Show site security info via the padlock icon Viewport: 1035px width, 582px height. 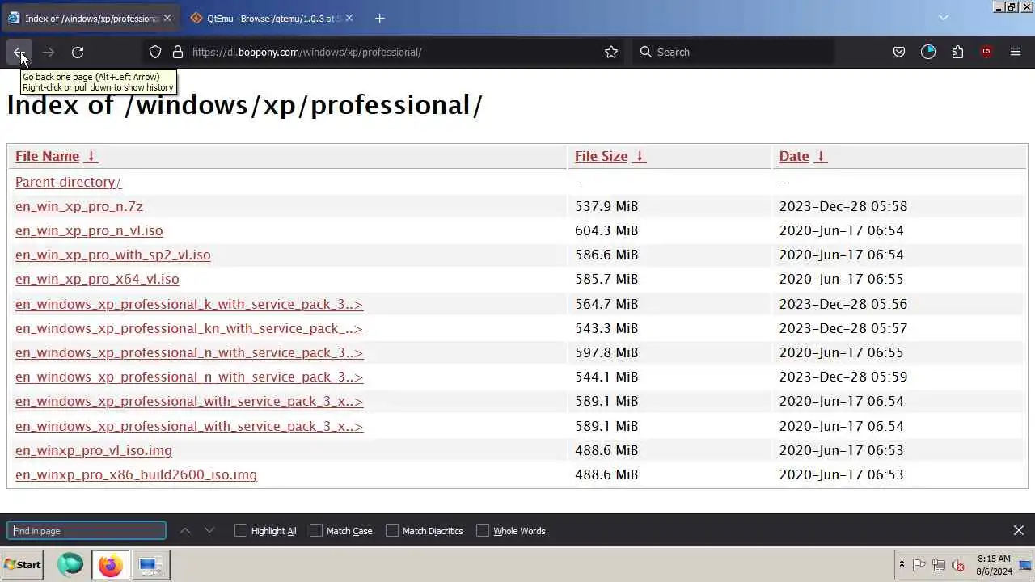[x=178, y=52]
